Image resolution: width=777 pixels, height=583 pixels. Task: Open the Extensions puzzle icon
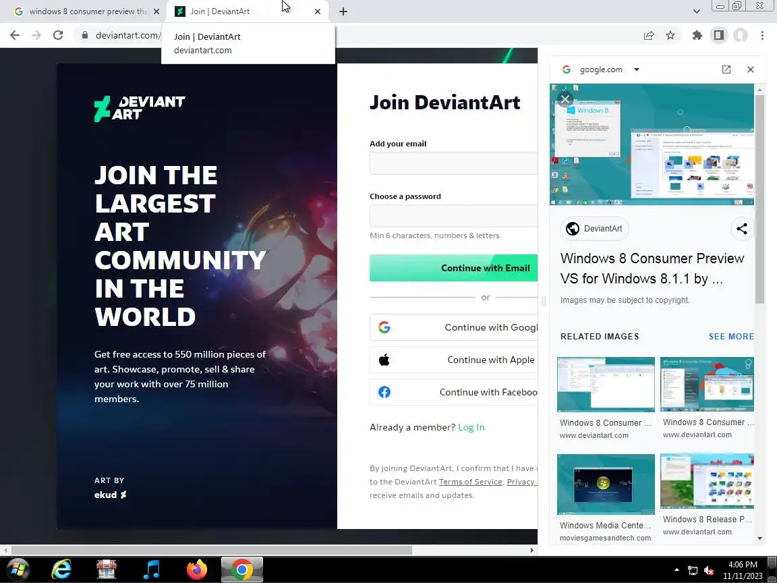(697, 35)
